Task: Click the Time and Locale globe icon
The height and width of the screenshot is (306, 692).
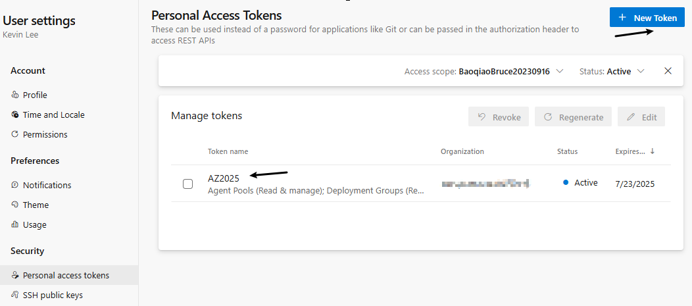Action: coord(15,115)
